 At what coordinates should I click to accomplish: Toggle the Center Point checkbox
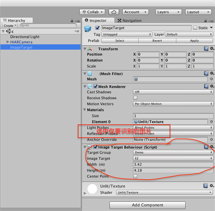pos(135,177)
